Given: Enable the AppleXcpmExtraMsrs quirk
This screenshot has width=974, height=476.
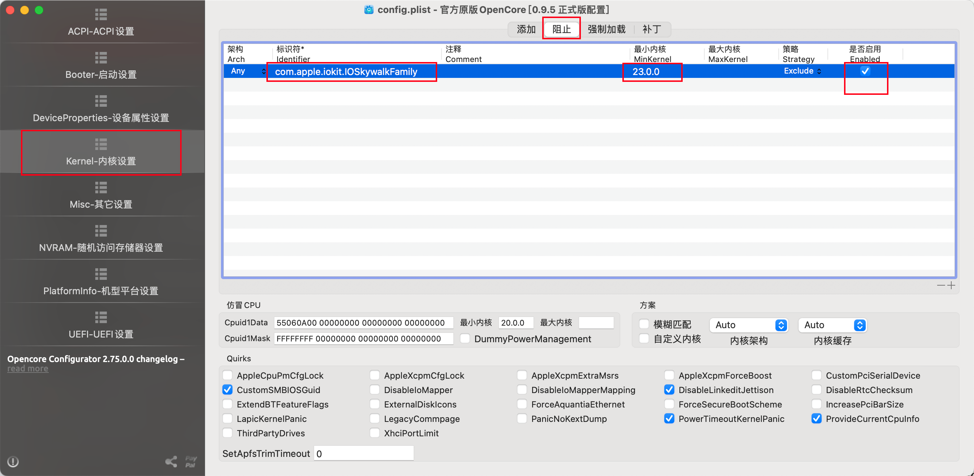Looking at the screenshot, I should (x=522, y=375).
